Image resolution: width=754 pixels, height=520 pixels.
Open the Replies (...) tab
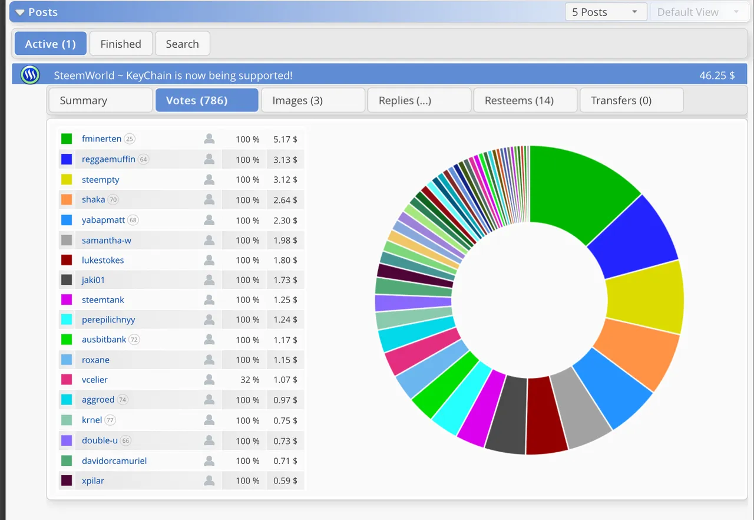(419, 100)
